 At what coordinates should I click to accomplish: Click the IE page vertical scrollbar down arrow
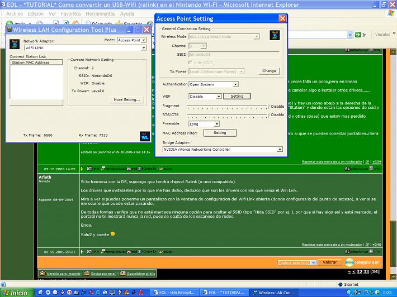coord(393,277)
